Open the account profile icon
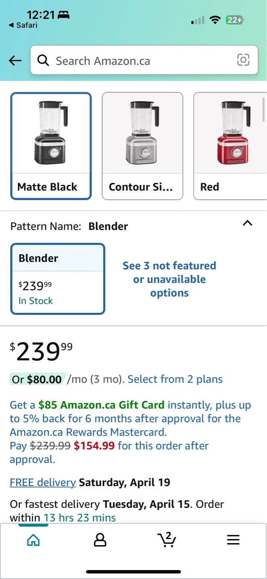 point(100,540)
